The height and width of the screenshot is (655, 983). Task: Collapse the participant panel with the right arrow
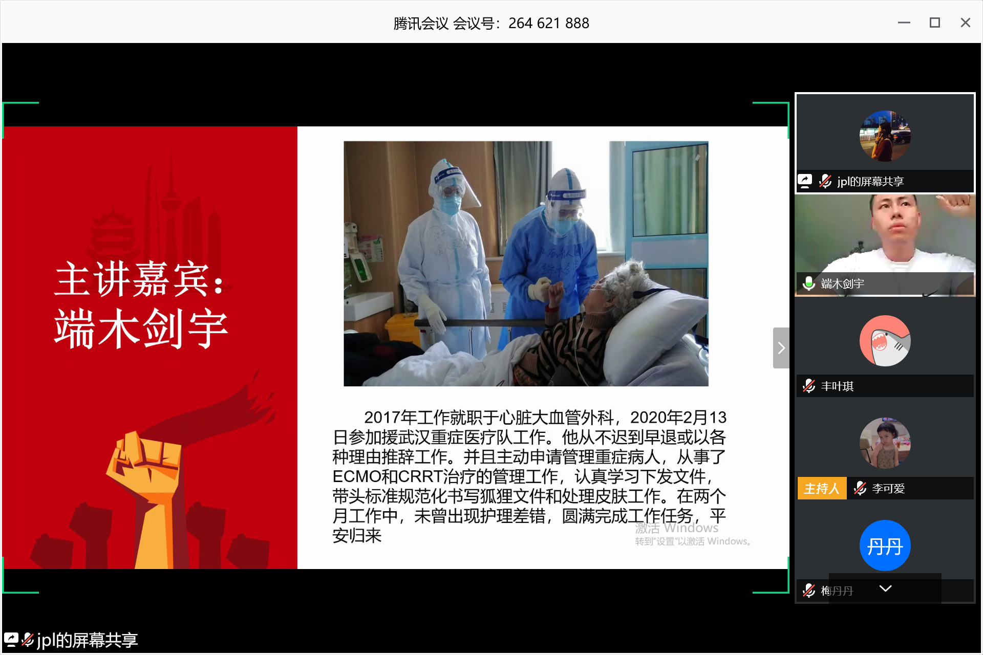pyautogui.click(x=781, y=348)
